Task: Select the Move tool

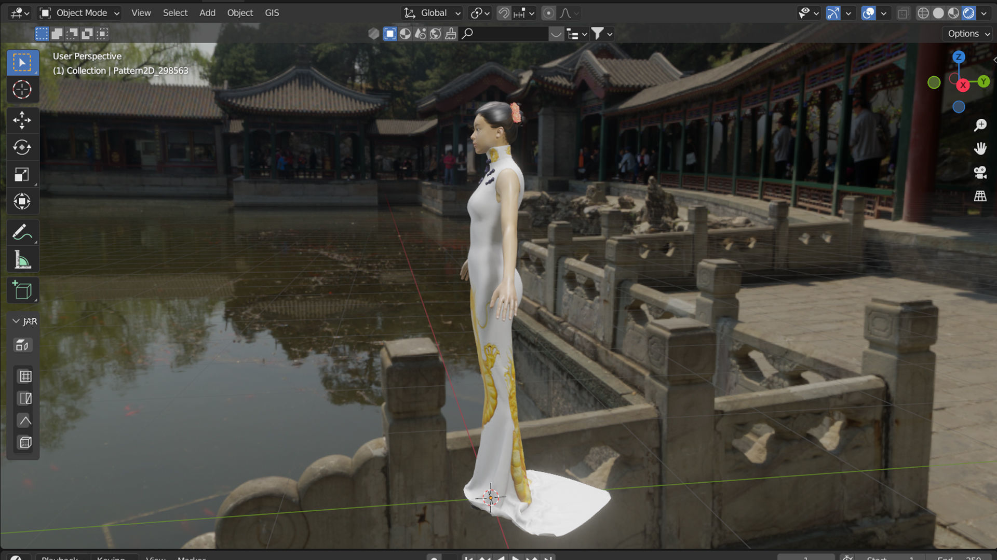Action: pos(22,120)
